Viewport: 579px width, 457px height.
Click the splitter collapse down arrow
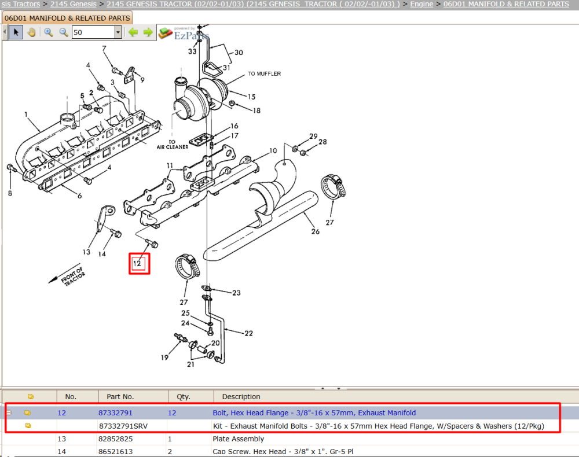338,388
